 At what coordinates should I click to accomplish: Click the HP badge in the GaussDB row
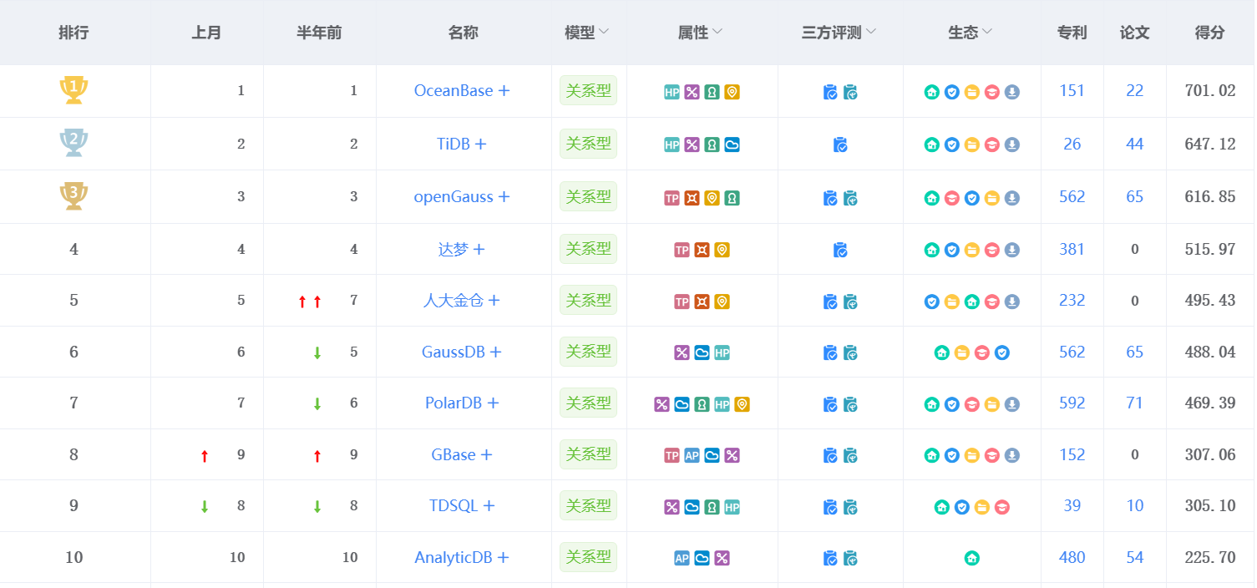[x=722, y=352]
